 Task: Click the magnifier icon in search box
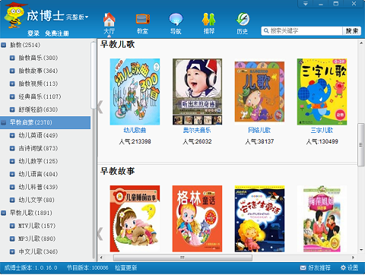[266, 31]
